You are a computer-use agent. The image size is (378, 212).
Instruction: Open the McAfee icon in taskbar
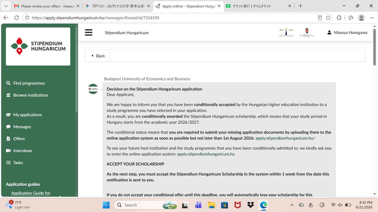coord(238,205)
